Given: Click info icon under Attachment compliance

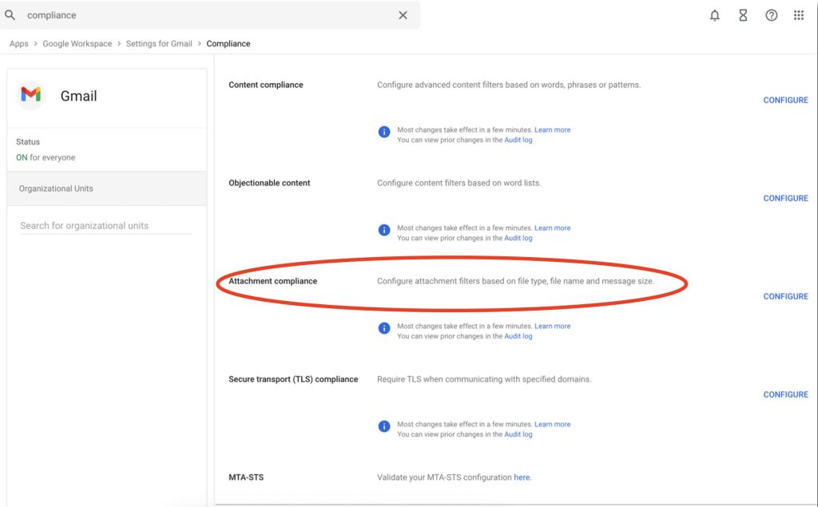Looking at the screenshot, I should tap(384, 328).
